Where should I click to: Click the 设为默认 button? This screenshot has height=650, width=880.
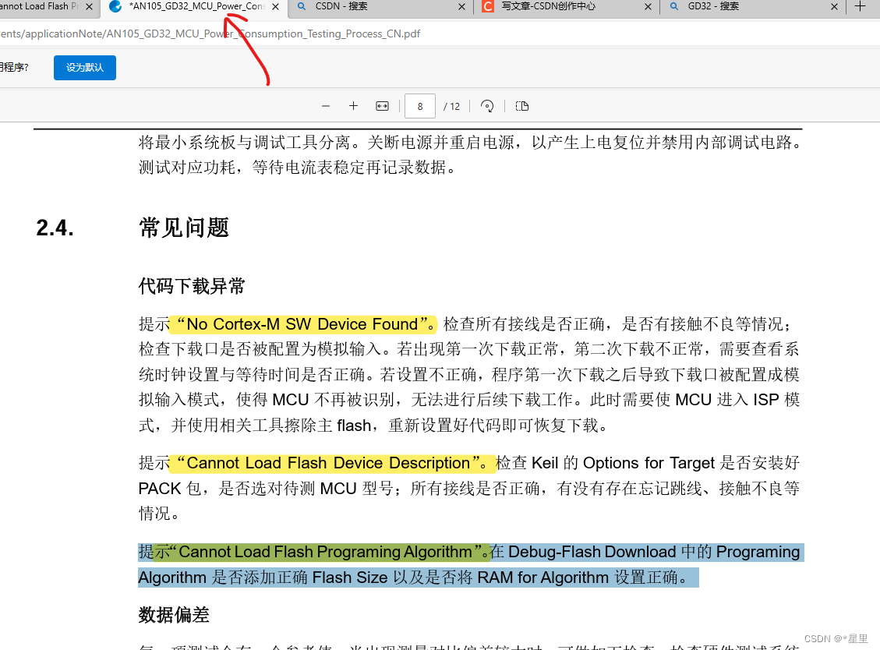tap(84, 67)
